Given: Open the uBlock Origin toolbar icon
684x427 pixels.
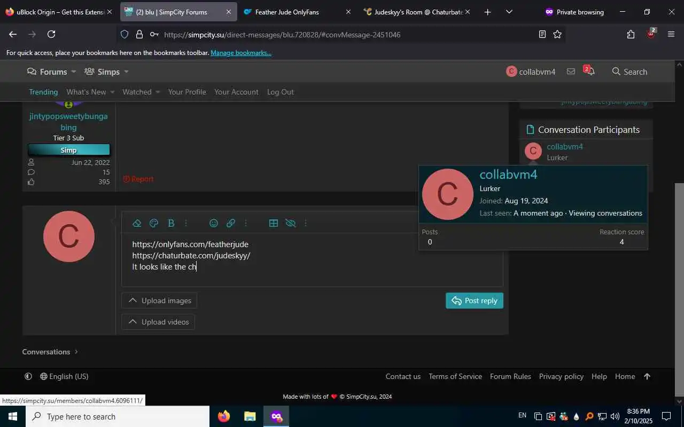Looking at the screenshot, I should point(651,34).
